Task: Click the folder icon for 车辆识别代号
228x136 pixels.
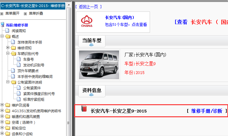Action: (x=13, y=53)
